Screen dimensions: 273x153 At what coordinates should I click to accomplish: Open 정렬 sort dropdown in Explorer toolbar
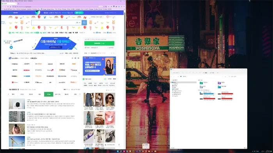tap(206, 73)
